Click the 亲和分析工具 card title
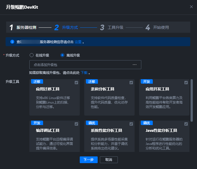This screenshot has height=169, width=197. (x=102, y=89)
